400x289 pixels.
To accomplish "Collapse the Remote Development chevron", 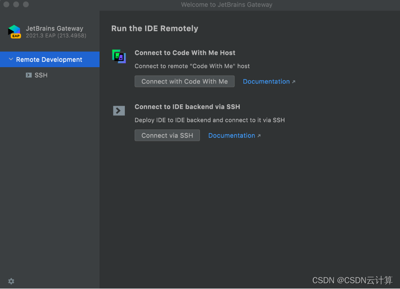I will pos(11,59).
